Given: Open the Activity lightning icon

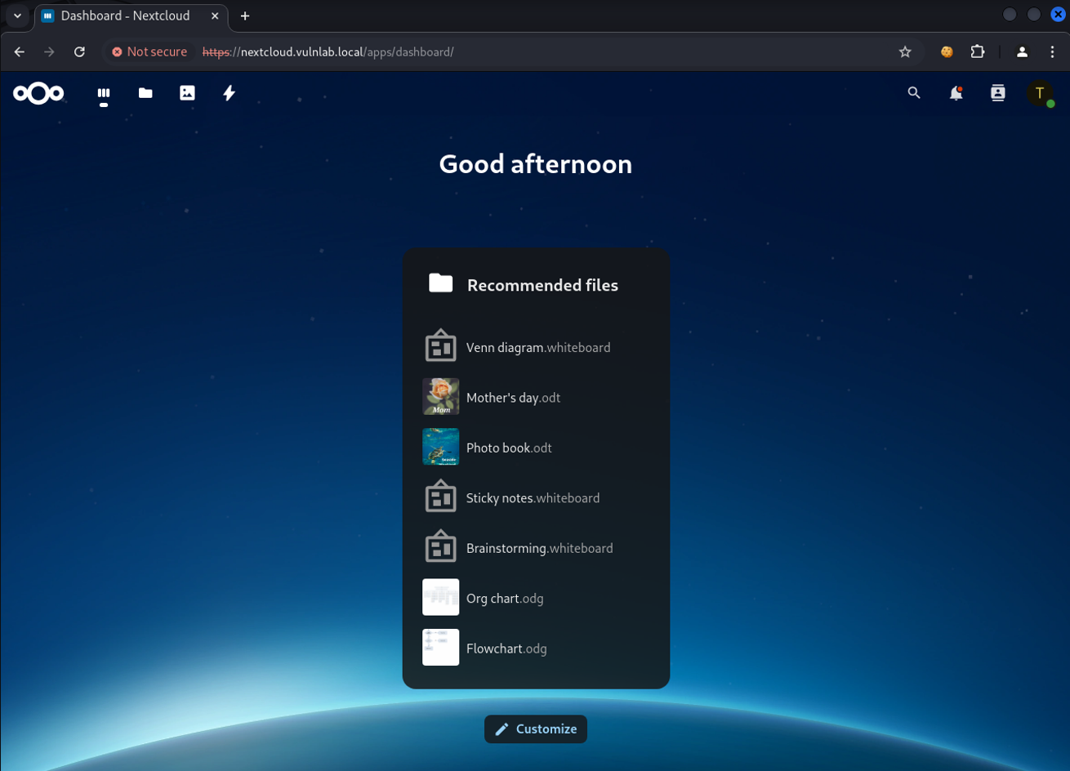Looking at the screenshot, I should tap(230, 93).
